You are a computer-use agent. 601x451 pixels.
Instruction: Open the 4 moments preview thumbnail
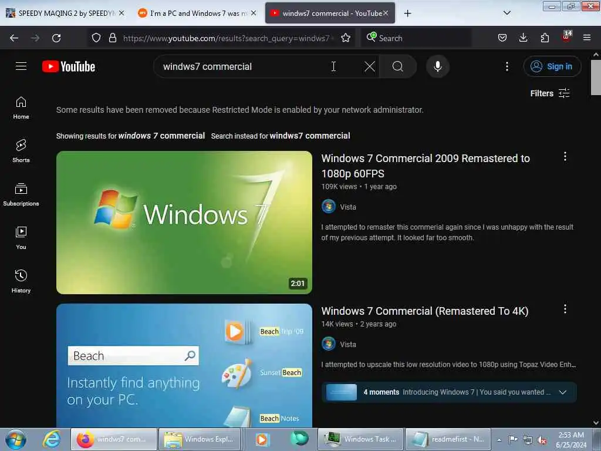coord(341,392)
